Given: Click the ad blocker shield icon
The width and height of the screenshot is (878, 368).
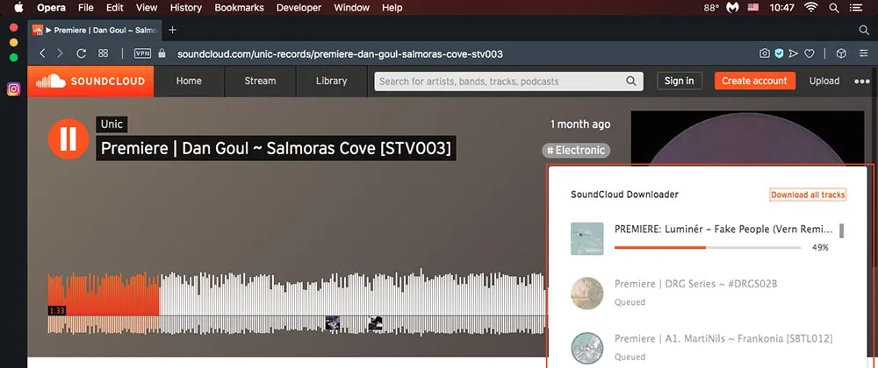Looking at the screenshot, I should [779, 53].
